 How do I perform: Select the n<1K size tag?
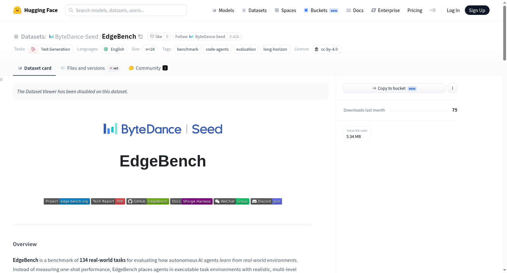coord(150,49)
